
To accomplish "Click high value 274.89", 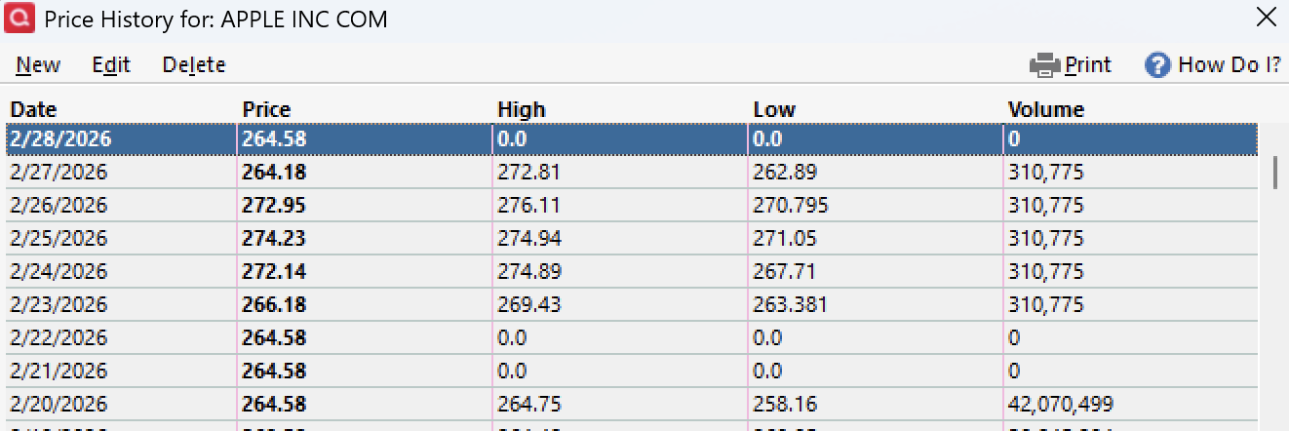I will (x=529, y=272).
